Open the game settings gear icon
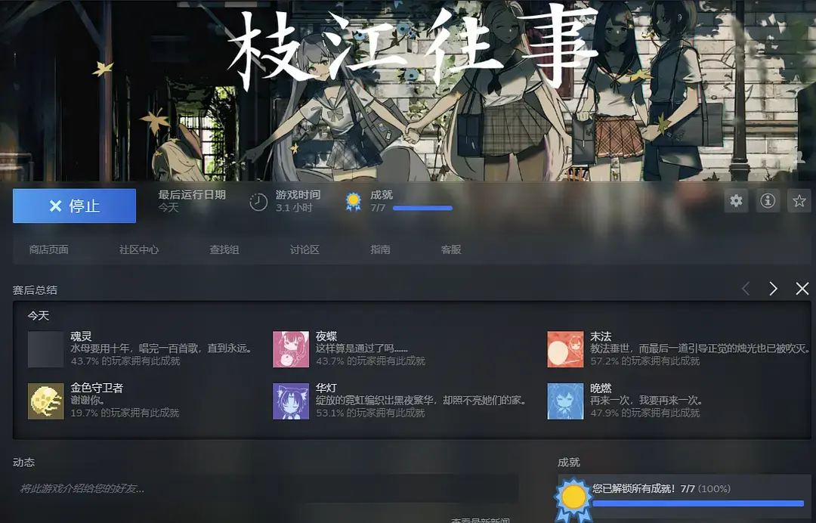The height and width of the screenshot is (523, 816). 736,201
